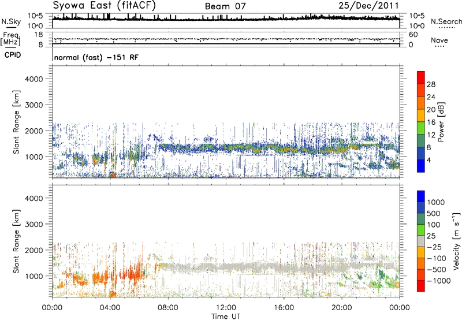The height and width of the screenshot is (320, 462).
Task: Click "Slant Range [km]" label of the velocity panel
Action: [x=16, y=241]
